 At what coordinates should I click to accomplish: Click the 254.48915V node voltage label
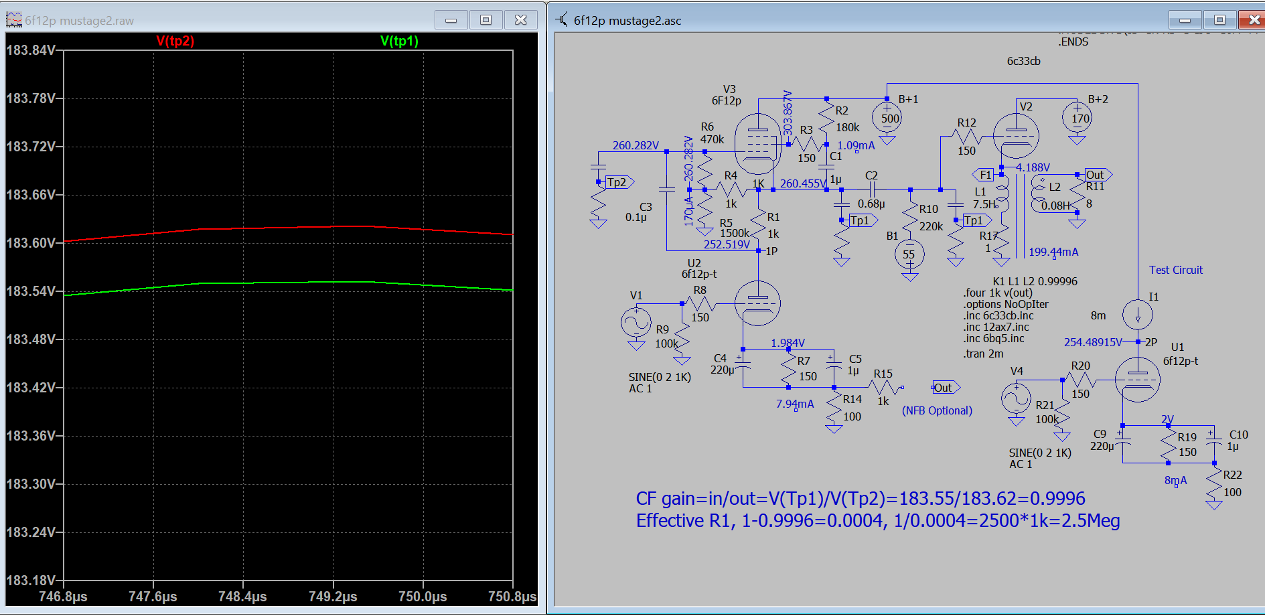pos(1093,342)
